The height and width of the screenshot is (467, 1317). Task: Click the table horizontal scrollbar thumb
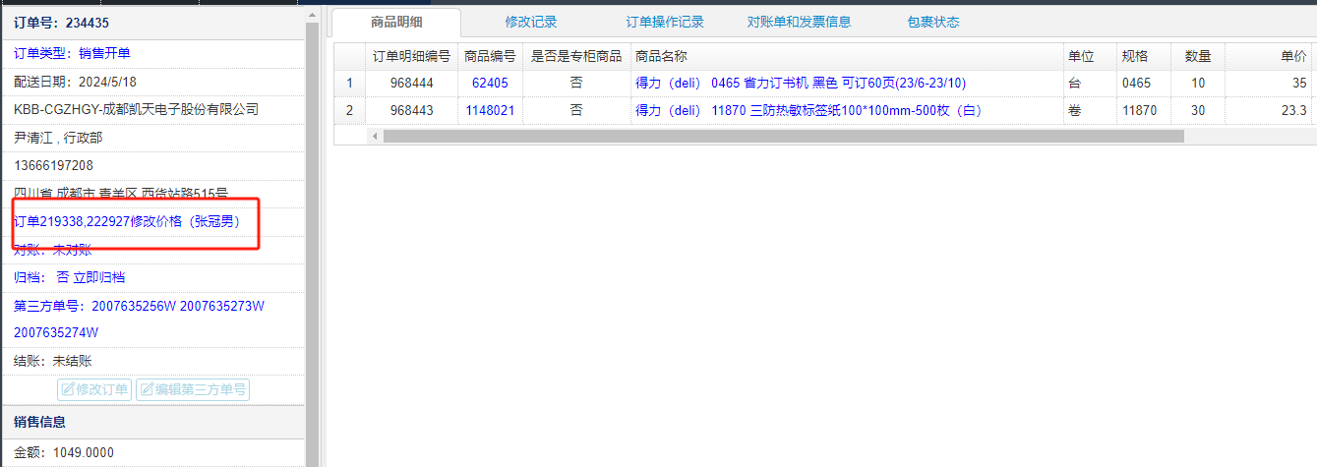(x=784, y=136)
